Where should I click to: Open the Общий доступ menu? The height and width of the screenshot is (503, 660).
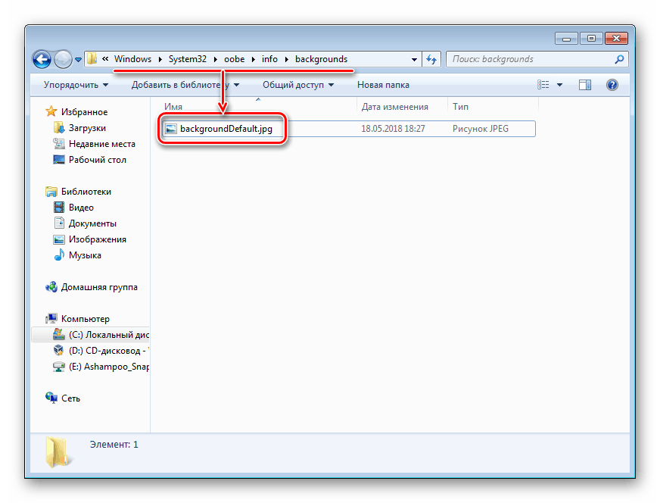point(298,85)
